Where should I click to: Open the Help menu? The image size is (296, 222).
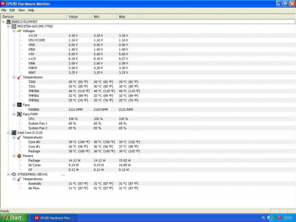(31, 10)
